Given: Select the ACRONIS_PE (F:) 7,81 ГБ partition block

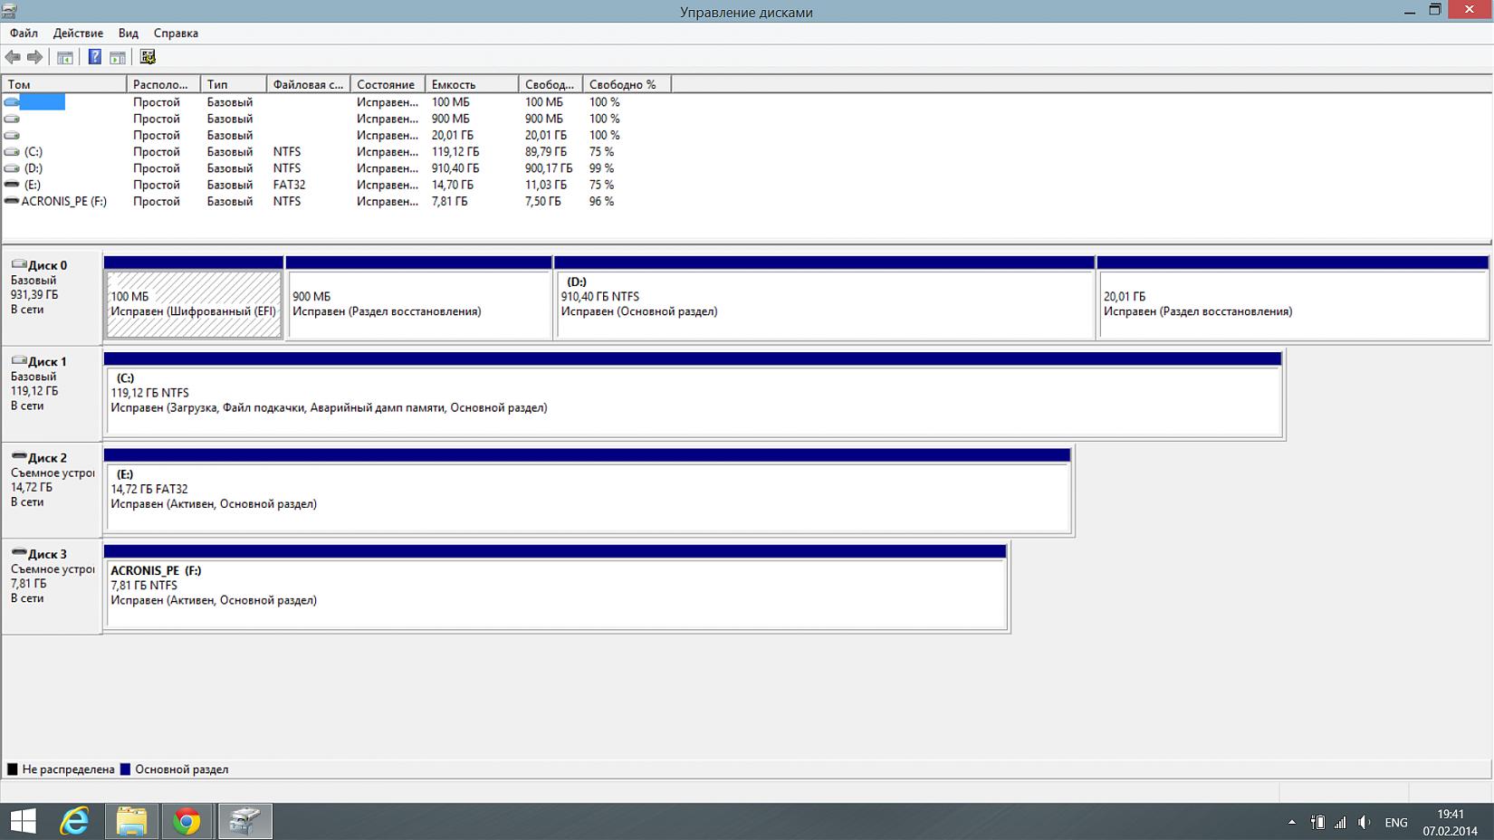Looking at the screenshot, I should (556, 587).
